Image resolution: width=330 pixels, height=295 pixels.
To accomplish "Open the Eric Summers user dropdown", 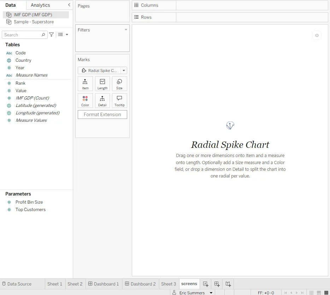I will tap(211, 293).
